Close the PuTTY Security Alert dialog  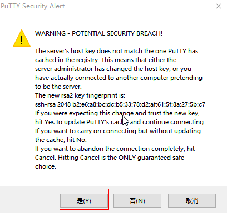point(219,6)
